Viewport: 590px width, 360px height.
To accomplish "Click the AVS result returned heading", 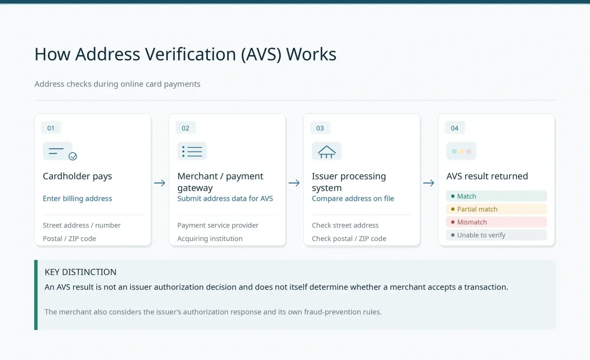I will point(487,176).
